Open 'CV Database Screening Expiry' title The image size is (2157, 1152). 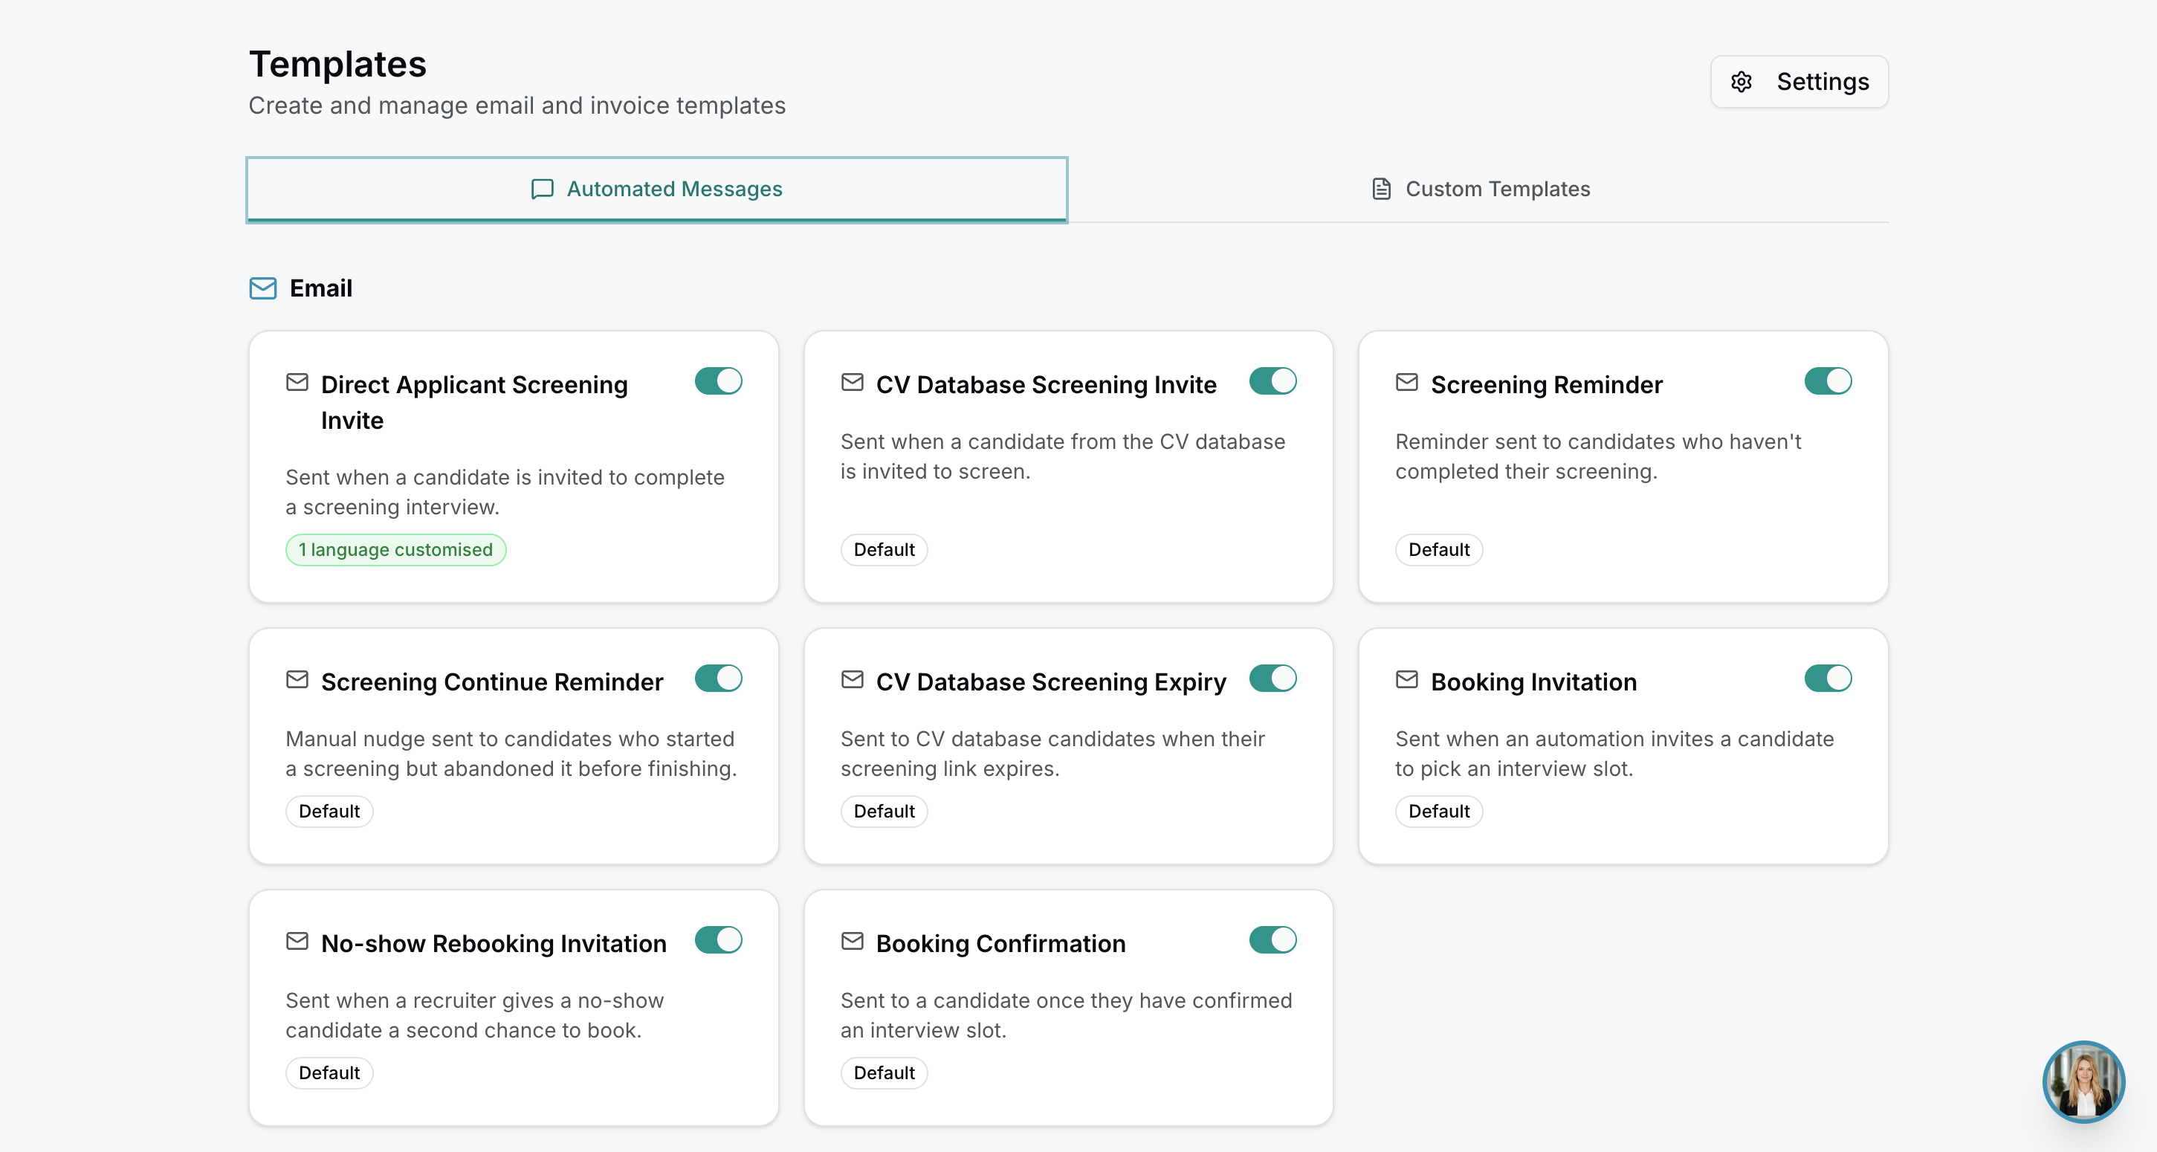[x=1051, y=682]
